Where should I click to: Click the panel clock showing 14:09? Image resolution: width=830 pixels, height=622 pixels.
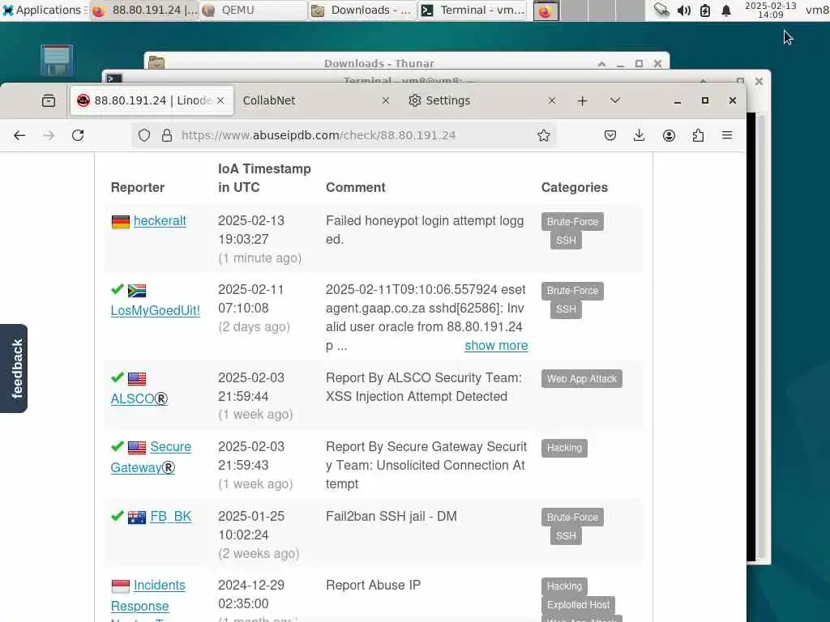(771, 10)
